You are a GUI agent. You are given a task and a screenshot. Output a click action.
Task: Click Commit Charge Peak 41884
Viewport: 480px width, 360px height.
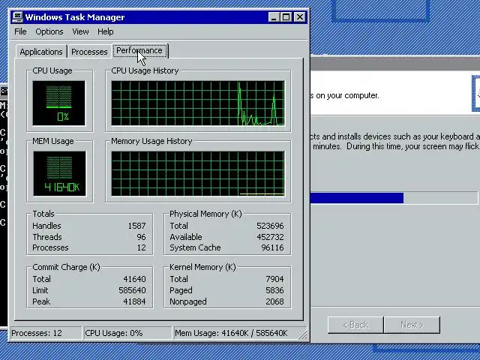click(x=134, y=301)
